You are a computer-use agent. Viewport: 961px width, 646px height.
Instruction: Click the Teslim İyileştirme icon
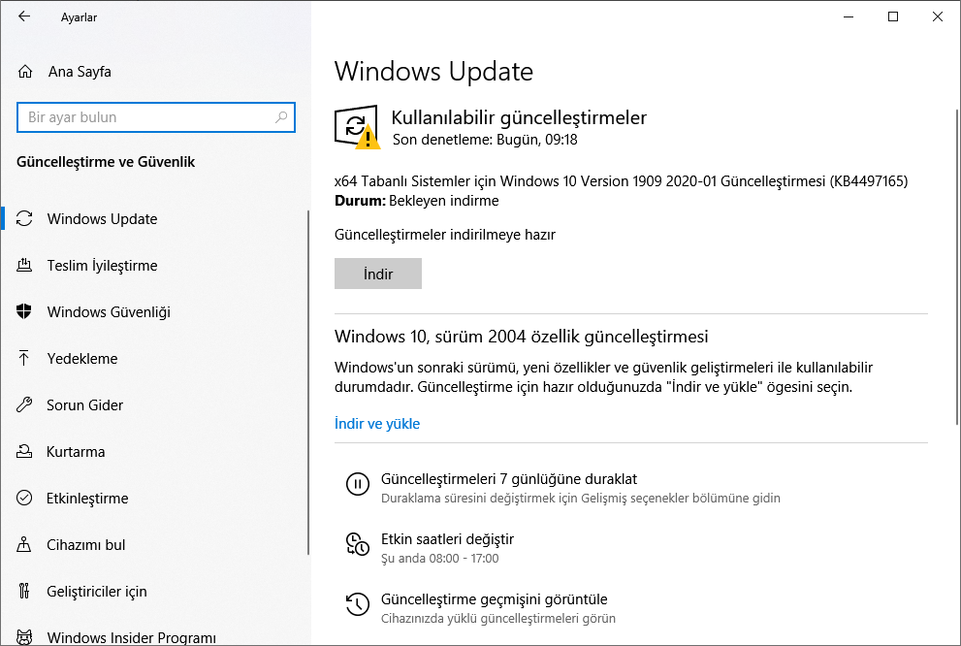[x=26, y=266]
